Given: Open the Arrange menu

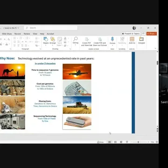Looking at the screenshot, I should pyautogui.click(x=53, y=41).
